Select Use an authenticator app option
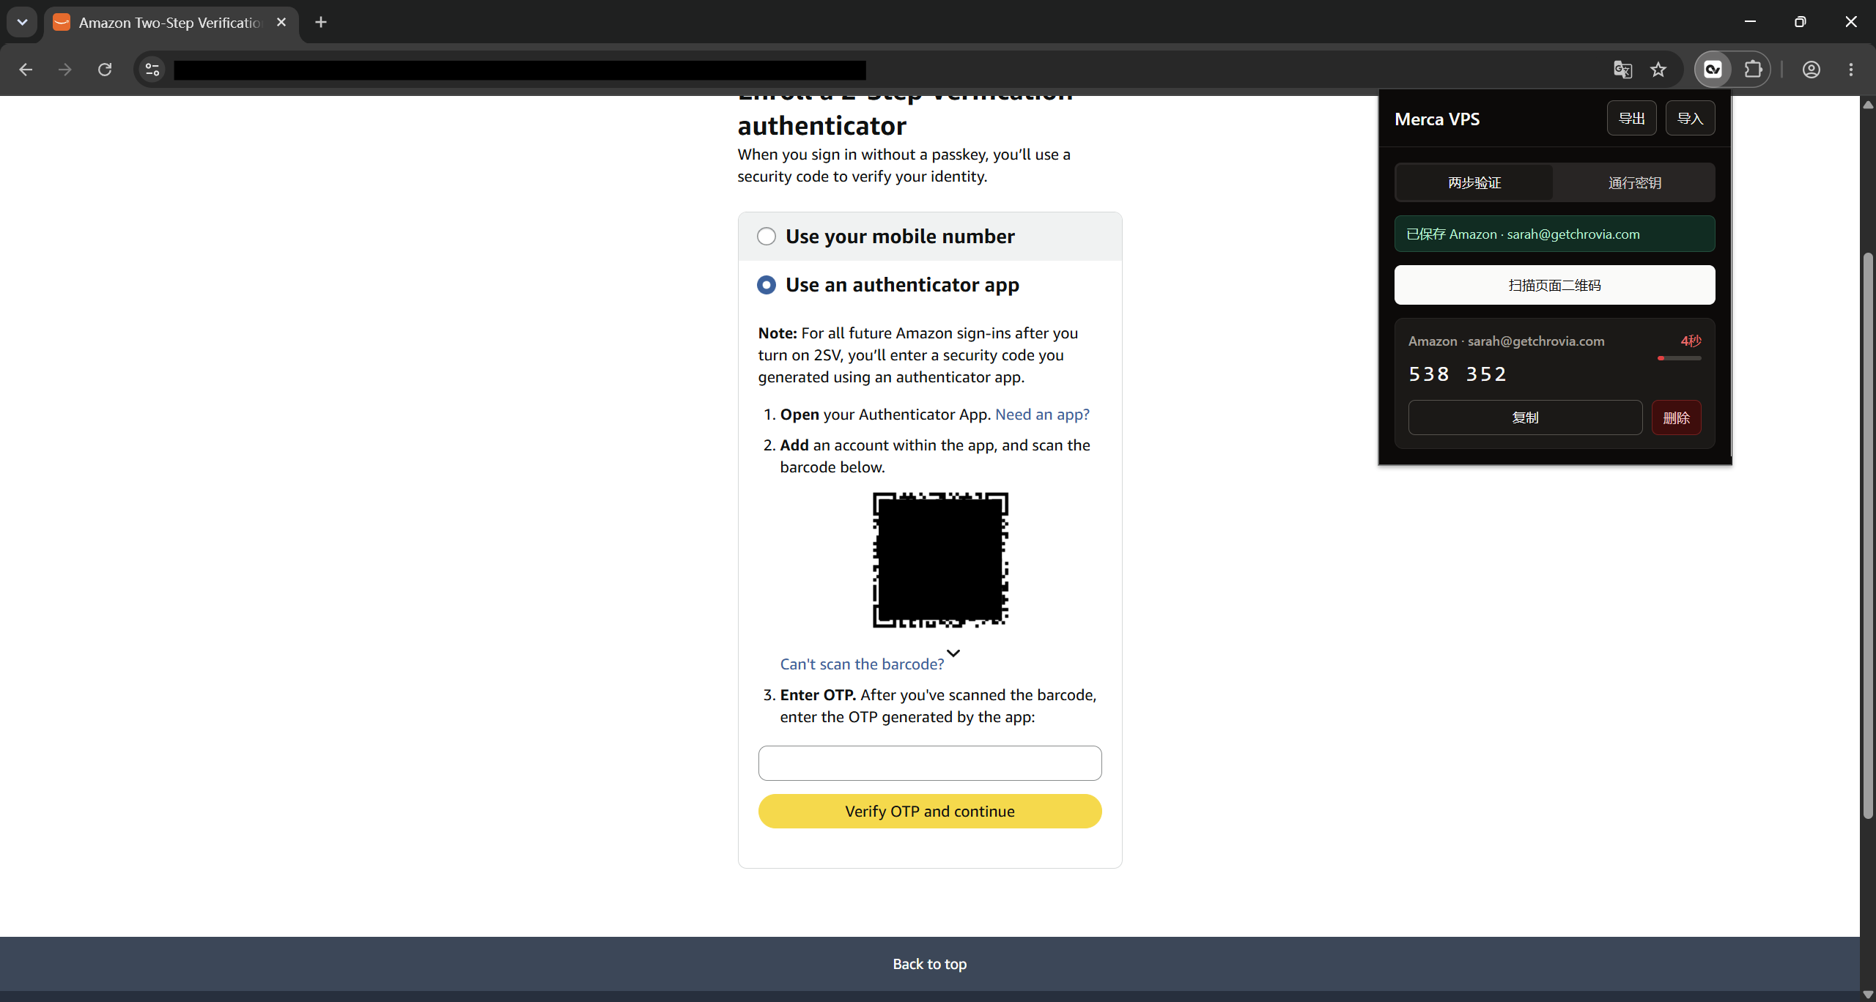Image resolution: width=1876 pixels, height=1002 pixels. [x=767, y=285]
